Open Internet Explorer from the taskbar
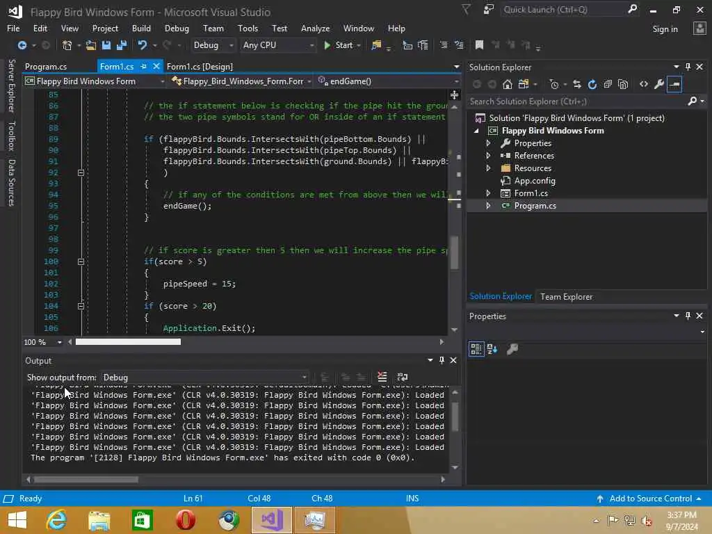712x534 pixels. [x=56, y=520]
